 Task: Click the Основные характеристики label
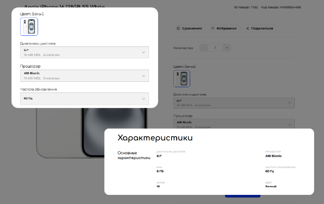(134, 155)
